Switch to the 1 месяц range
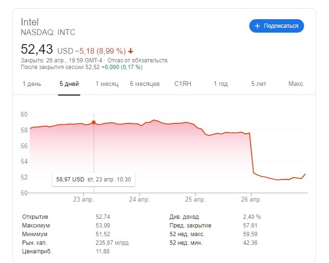This screenshot has height=263, width=329. [x=107, y=84]
